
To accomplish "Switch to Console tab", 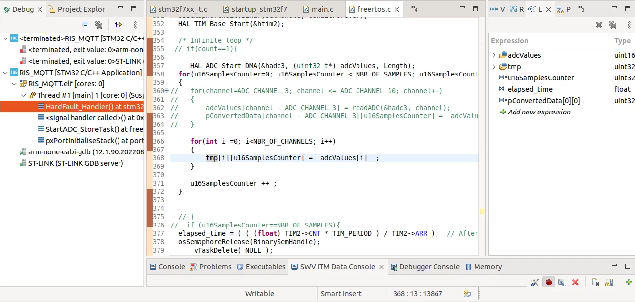I will [167, 267].
